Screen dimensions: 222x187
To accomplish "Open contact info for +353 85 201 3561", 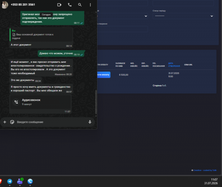I will 23,4.
